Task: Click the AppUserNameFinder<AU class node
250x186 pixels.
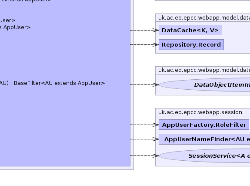Action: tap(204, 139)
